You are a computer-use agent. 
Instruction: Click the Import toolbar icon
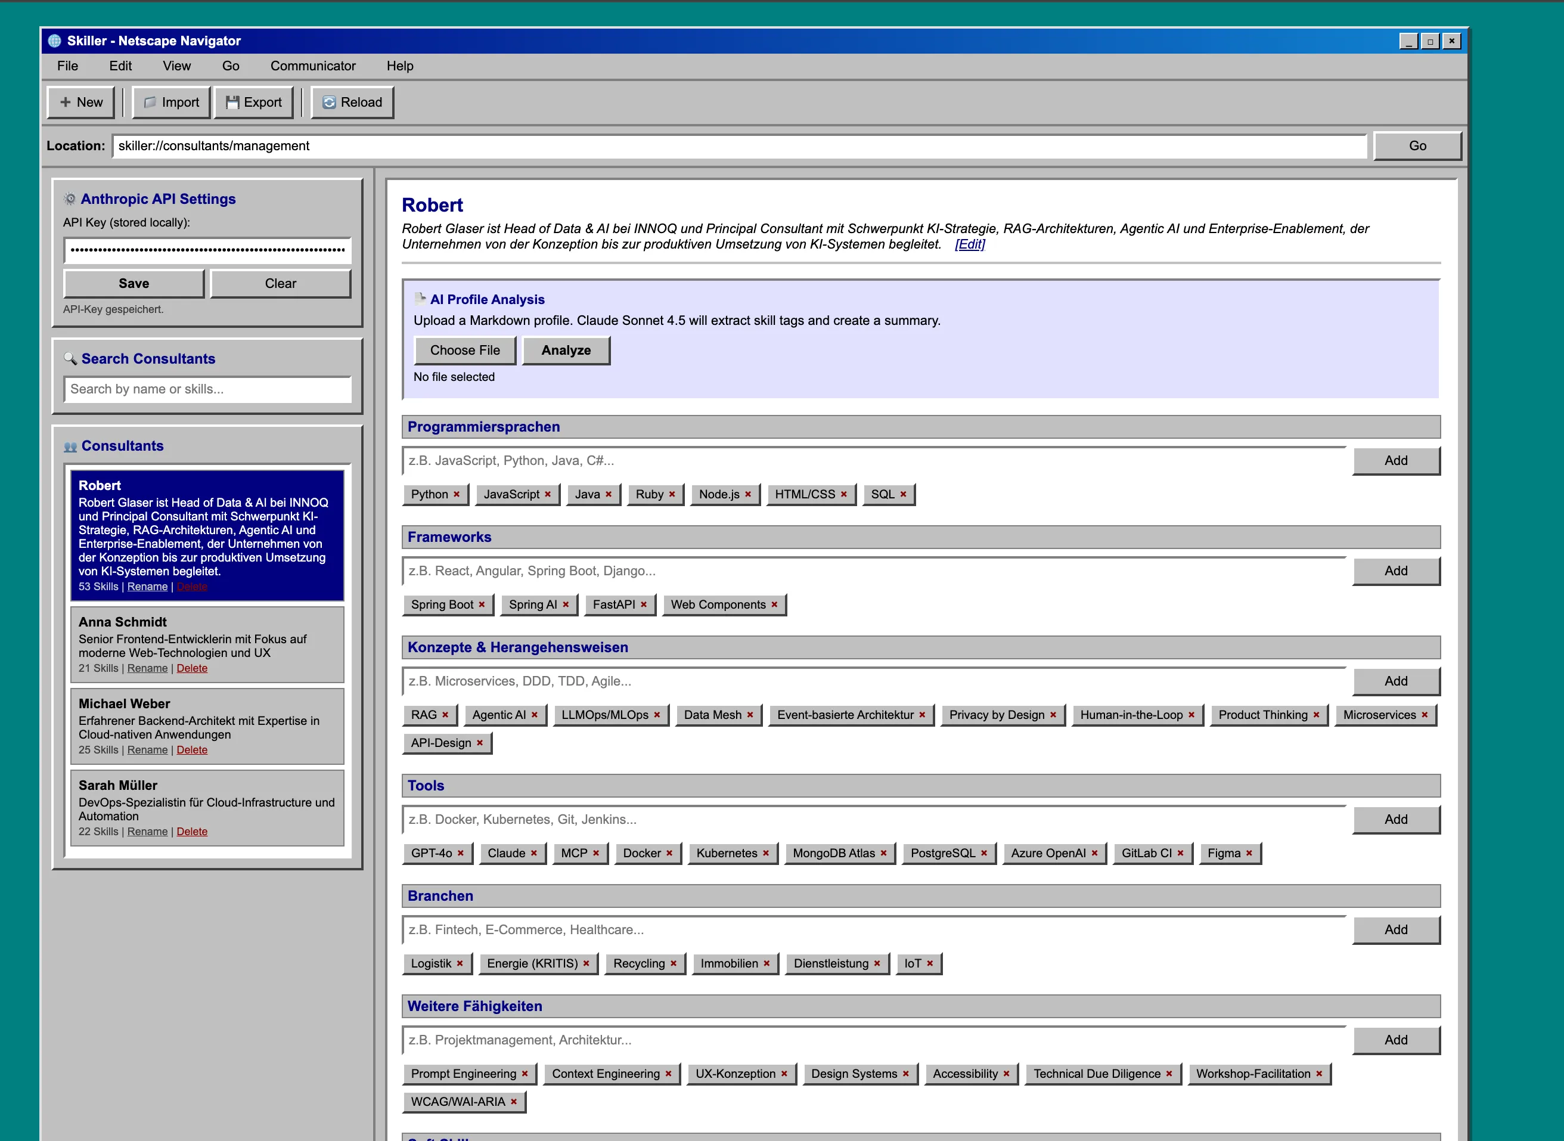pyautogui.click(x=149, y=101)
